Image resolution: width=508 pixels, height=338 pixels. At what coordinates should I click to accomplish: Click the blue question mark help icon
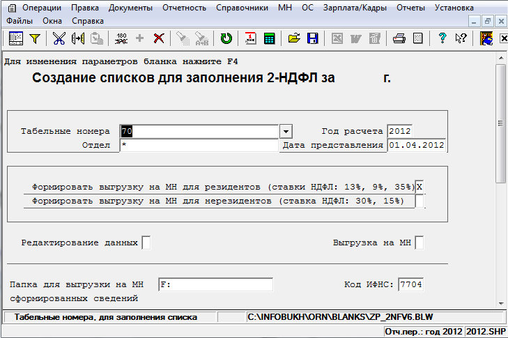click(x=442, y=39)
